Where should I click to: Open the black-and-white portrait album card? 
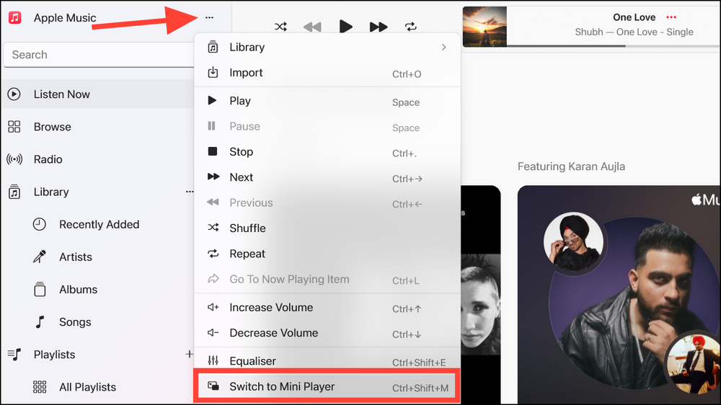(x=480, y=294)
